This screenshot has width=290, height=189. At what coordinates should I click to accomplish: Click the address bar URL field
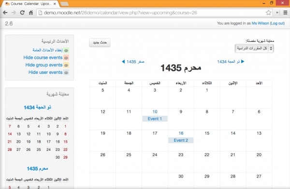[x=155, y=13]
